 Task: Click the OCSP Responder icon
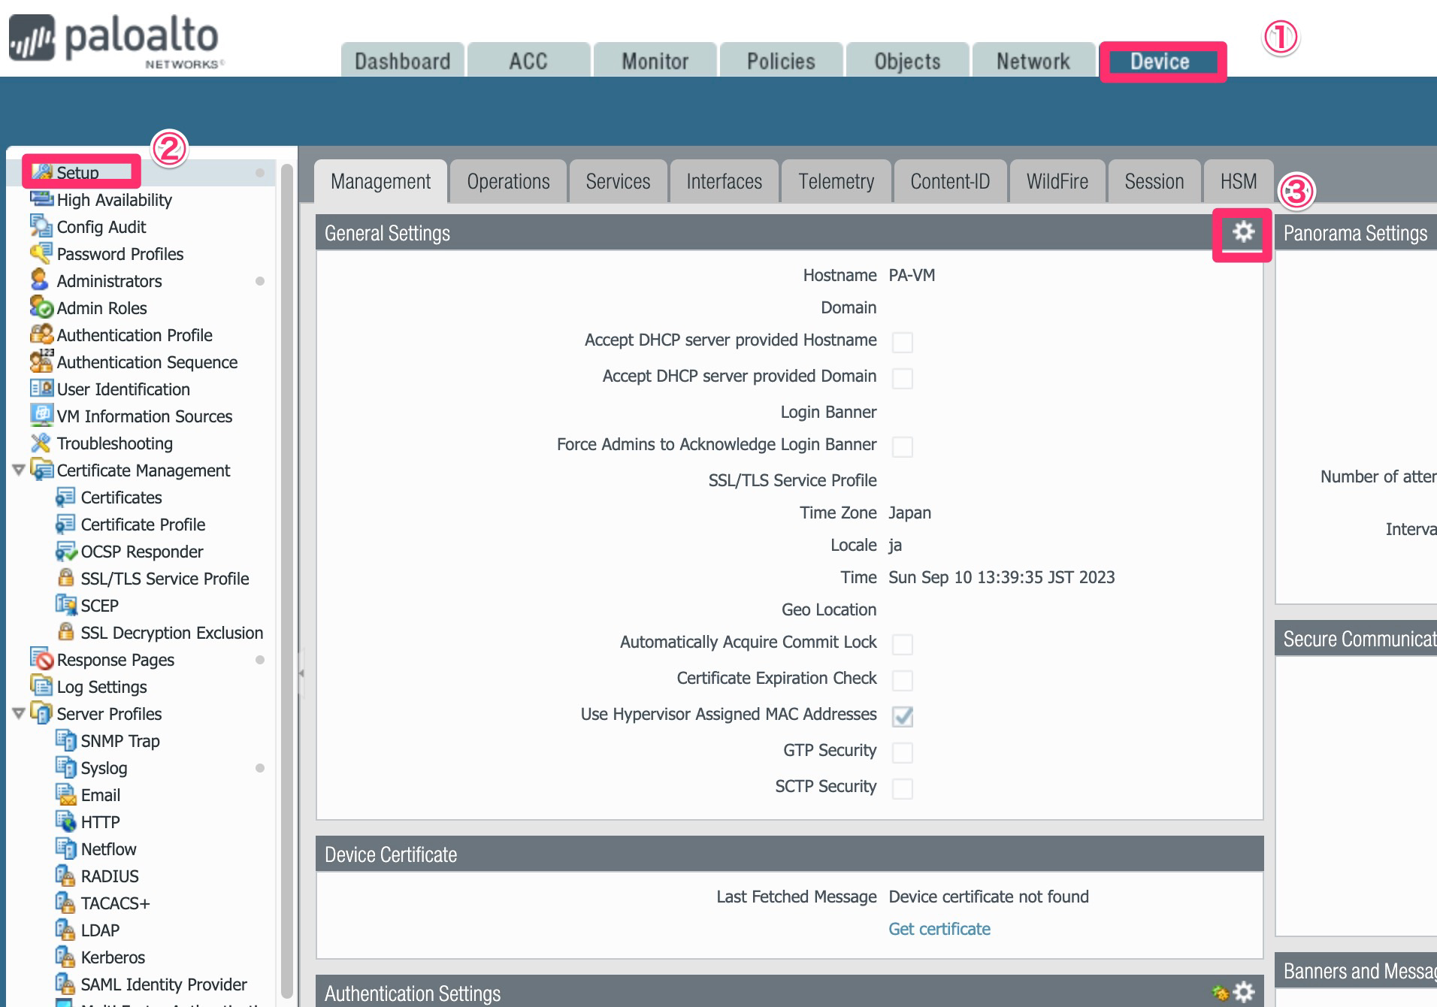(x=66, y=552)
